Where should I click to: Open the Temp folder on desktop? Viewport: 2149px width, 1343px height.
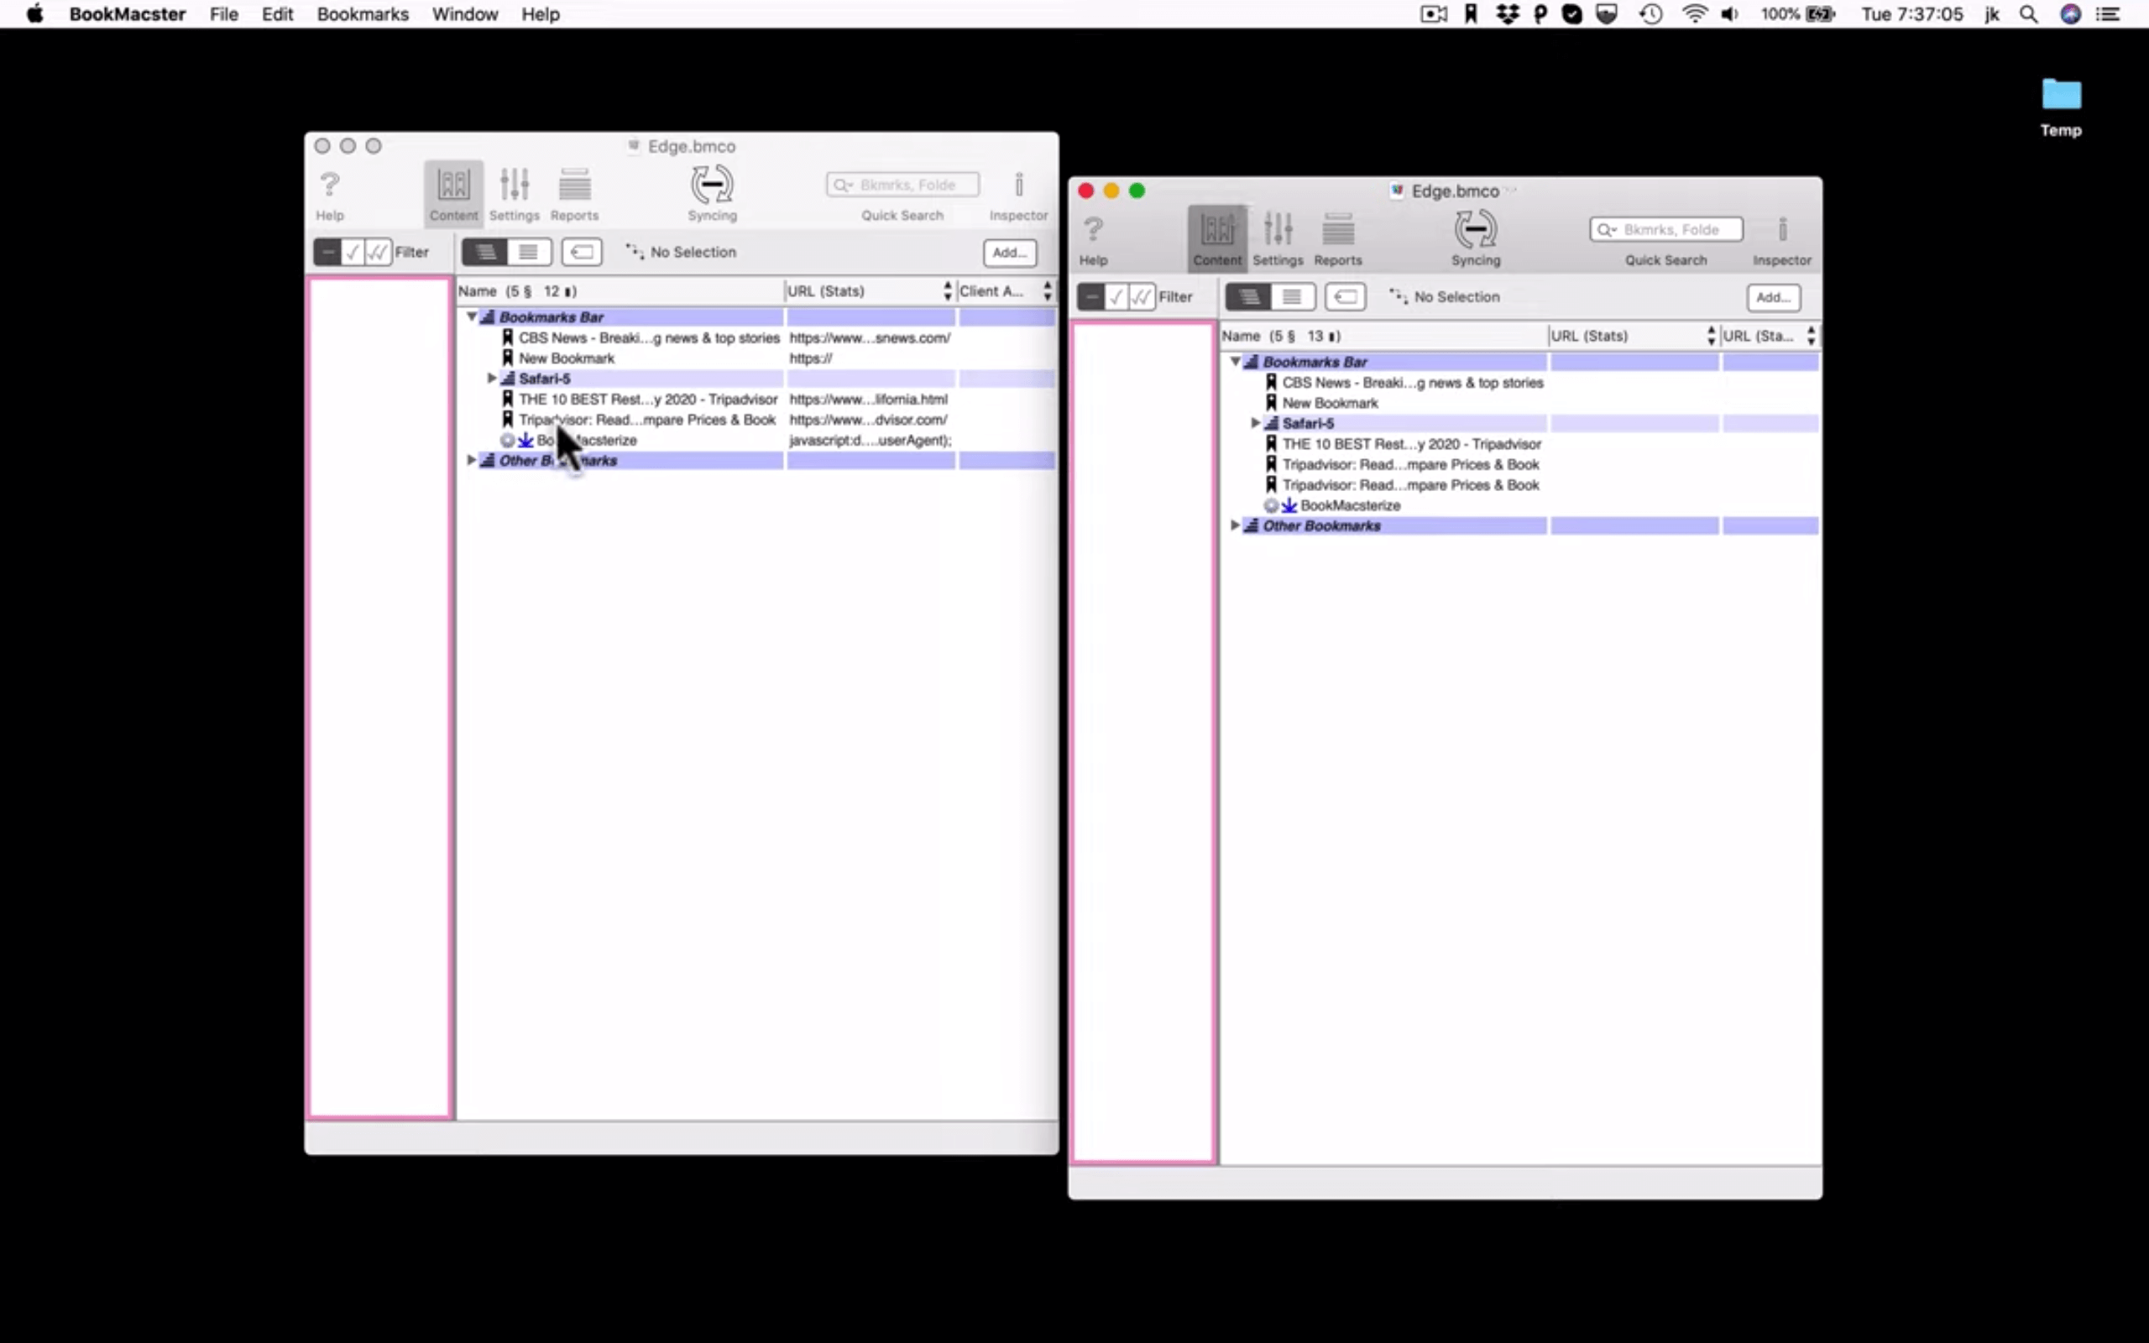pyautogui.click(x=2061, y=107)
